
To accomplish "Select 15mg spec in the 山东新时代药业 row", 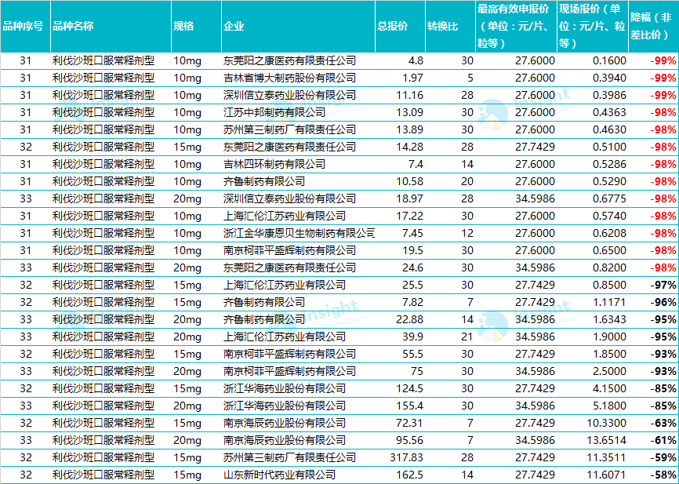I will 187,475.
